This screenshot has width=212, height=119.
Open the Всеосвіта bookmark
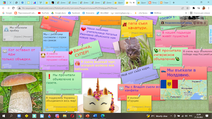click(x=88, y=13)
